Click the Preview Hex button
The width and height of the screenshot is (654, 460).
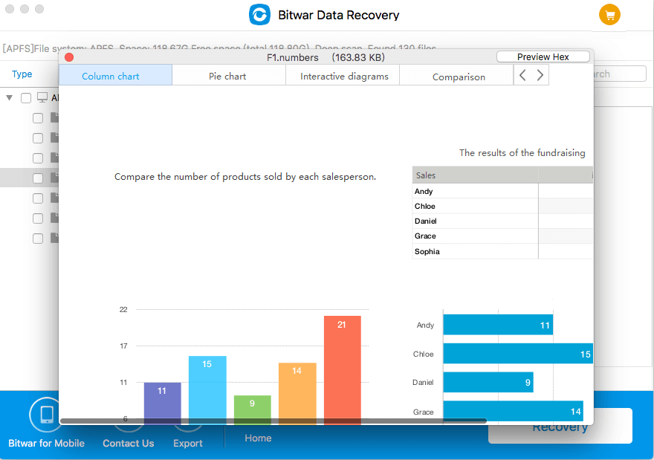pos(543,56)
